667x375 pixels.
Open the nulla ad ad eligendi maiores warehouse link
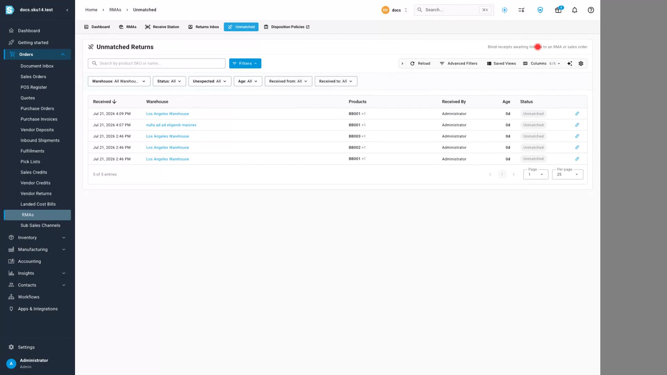point(171,125)
